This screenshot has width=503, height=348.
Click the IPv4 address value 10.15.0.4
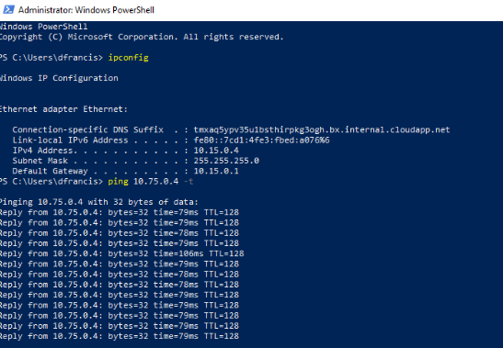click(x=216, y=151)
